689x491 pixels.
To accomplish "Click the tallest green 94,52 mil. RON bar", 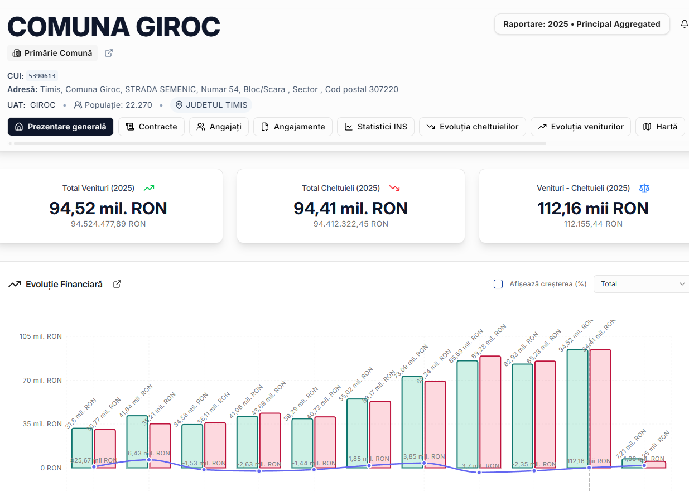I will pos(577,407).
